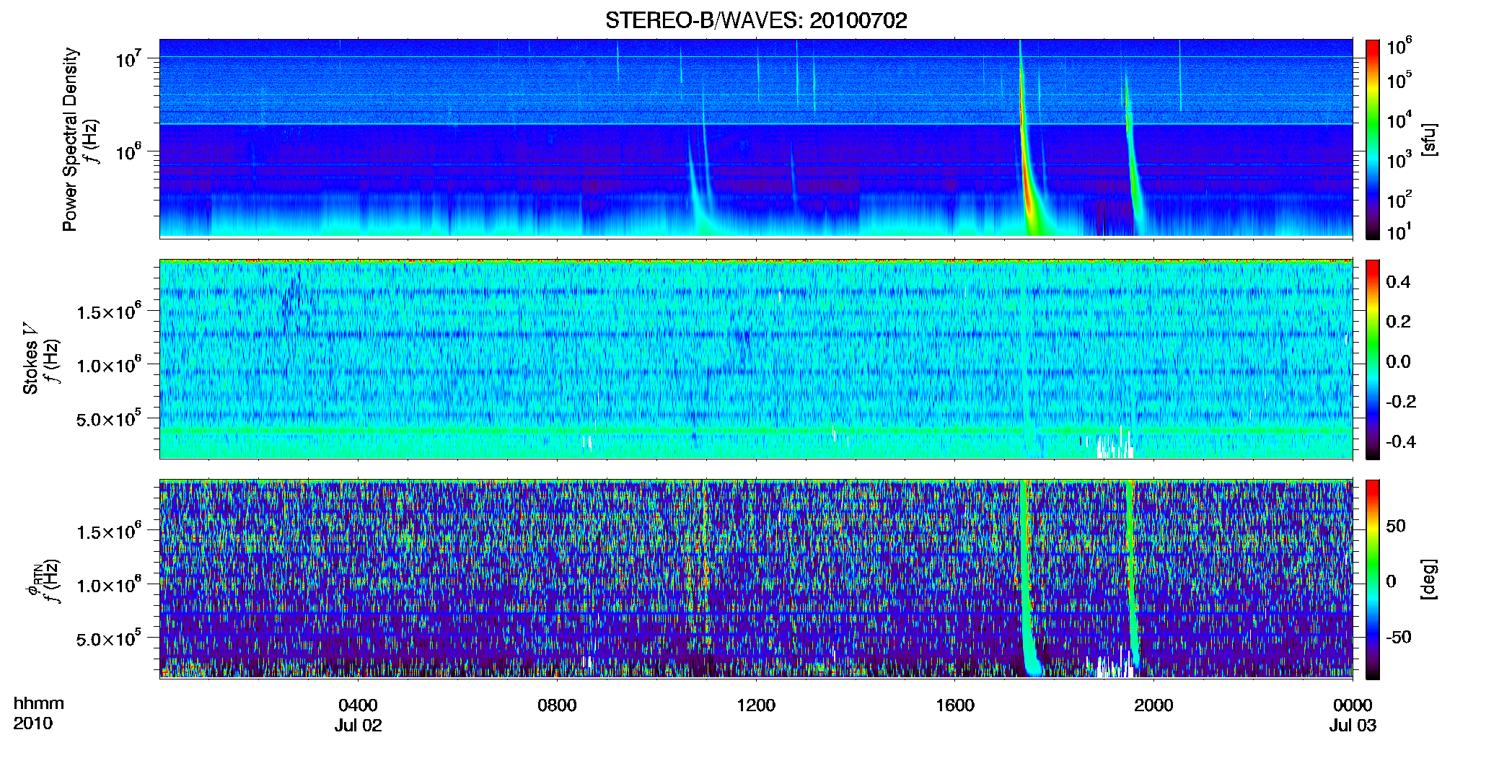Click the "1600" time tick label
The width and height of the screenshot is (1512, 779).
tap(955, 705)
